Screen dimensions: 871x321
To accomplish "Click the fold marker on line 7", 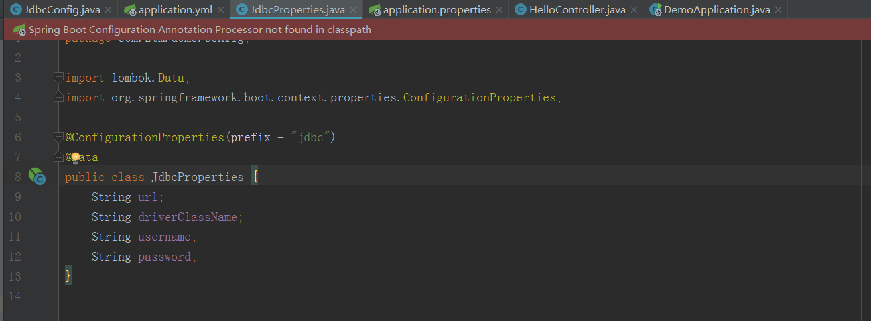I will [x=58, y=157].
